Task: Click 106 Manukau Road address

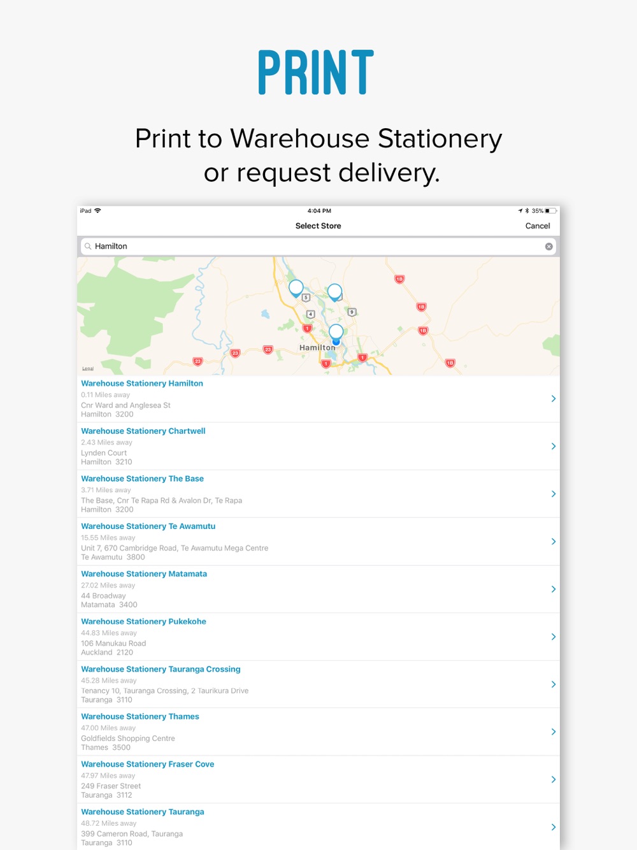Action: pyautogui.click(x=113, y=644)
